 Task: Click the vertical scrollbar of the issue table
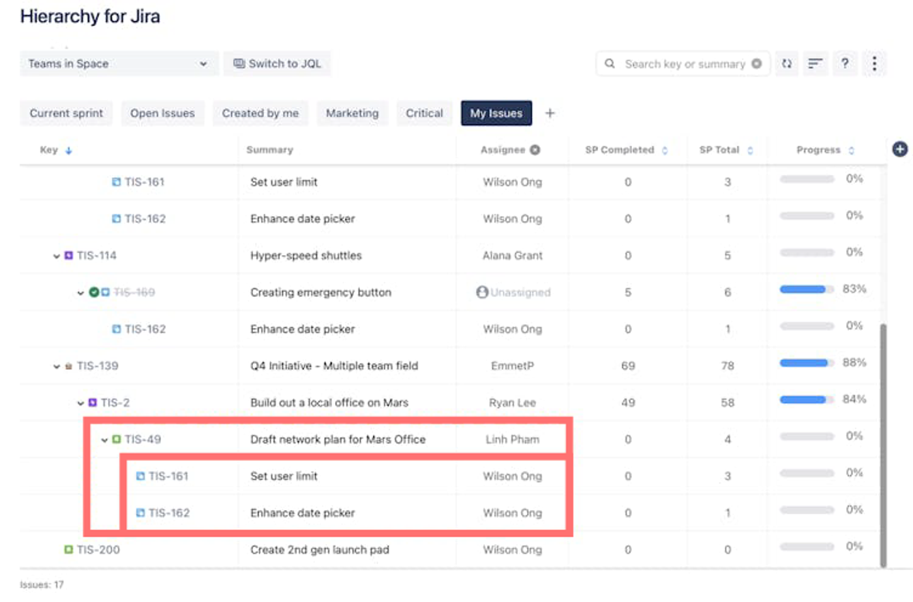[884, 446]
